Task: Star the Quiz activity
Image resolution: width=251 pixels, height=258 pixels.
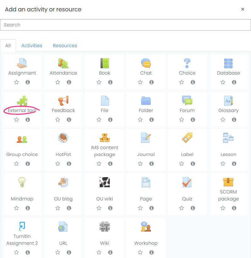Action: coord(181,208)
